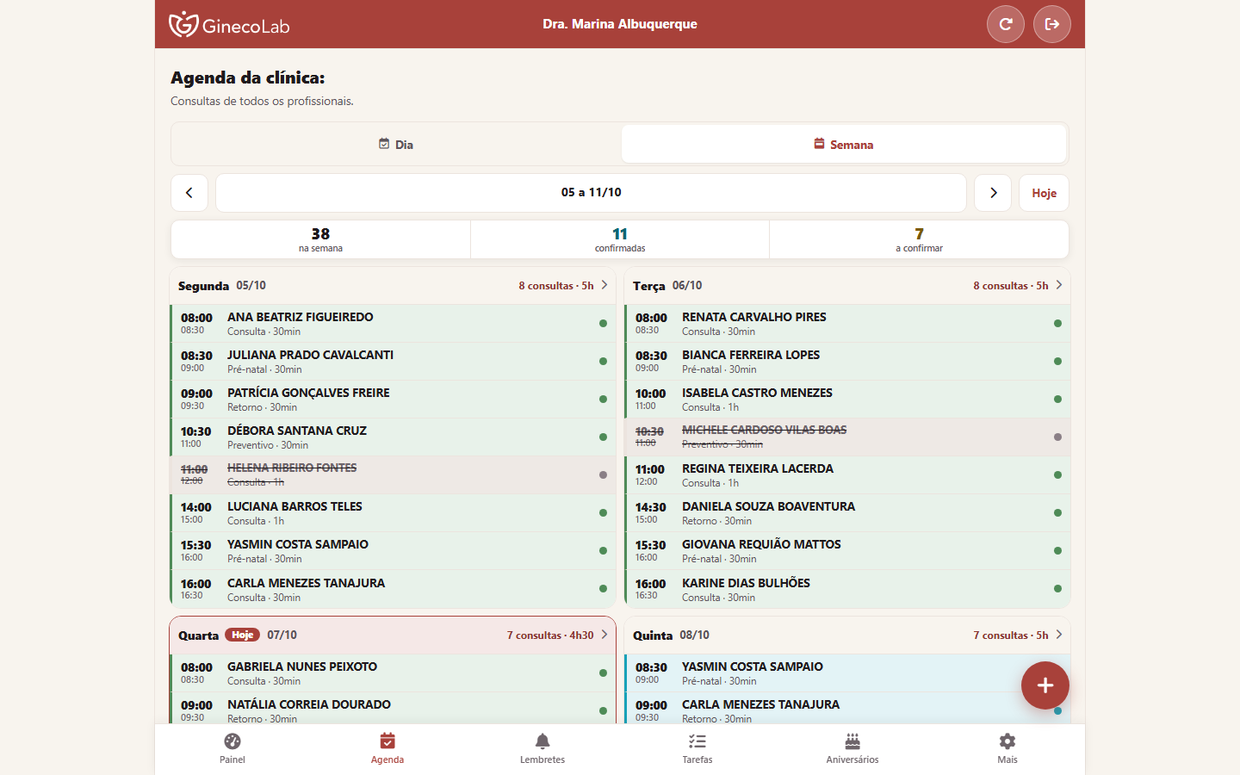Expand Quarta 07/10 day chevron

click(604, 635)
